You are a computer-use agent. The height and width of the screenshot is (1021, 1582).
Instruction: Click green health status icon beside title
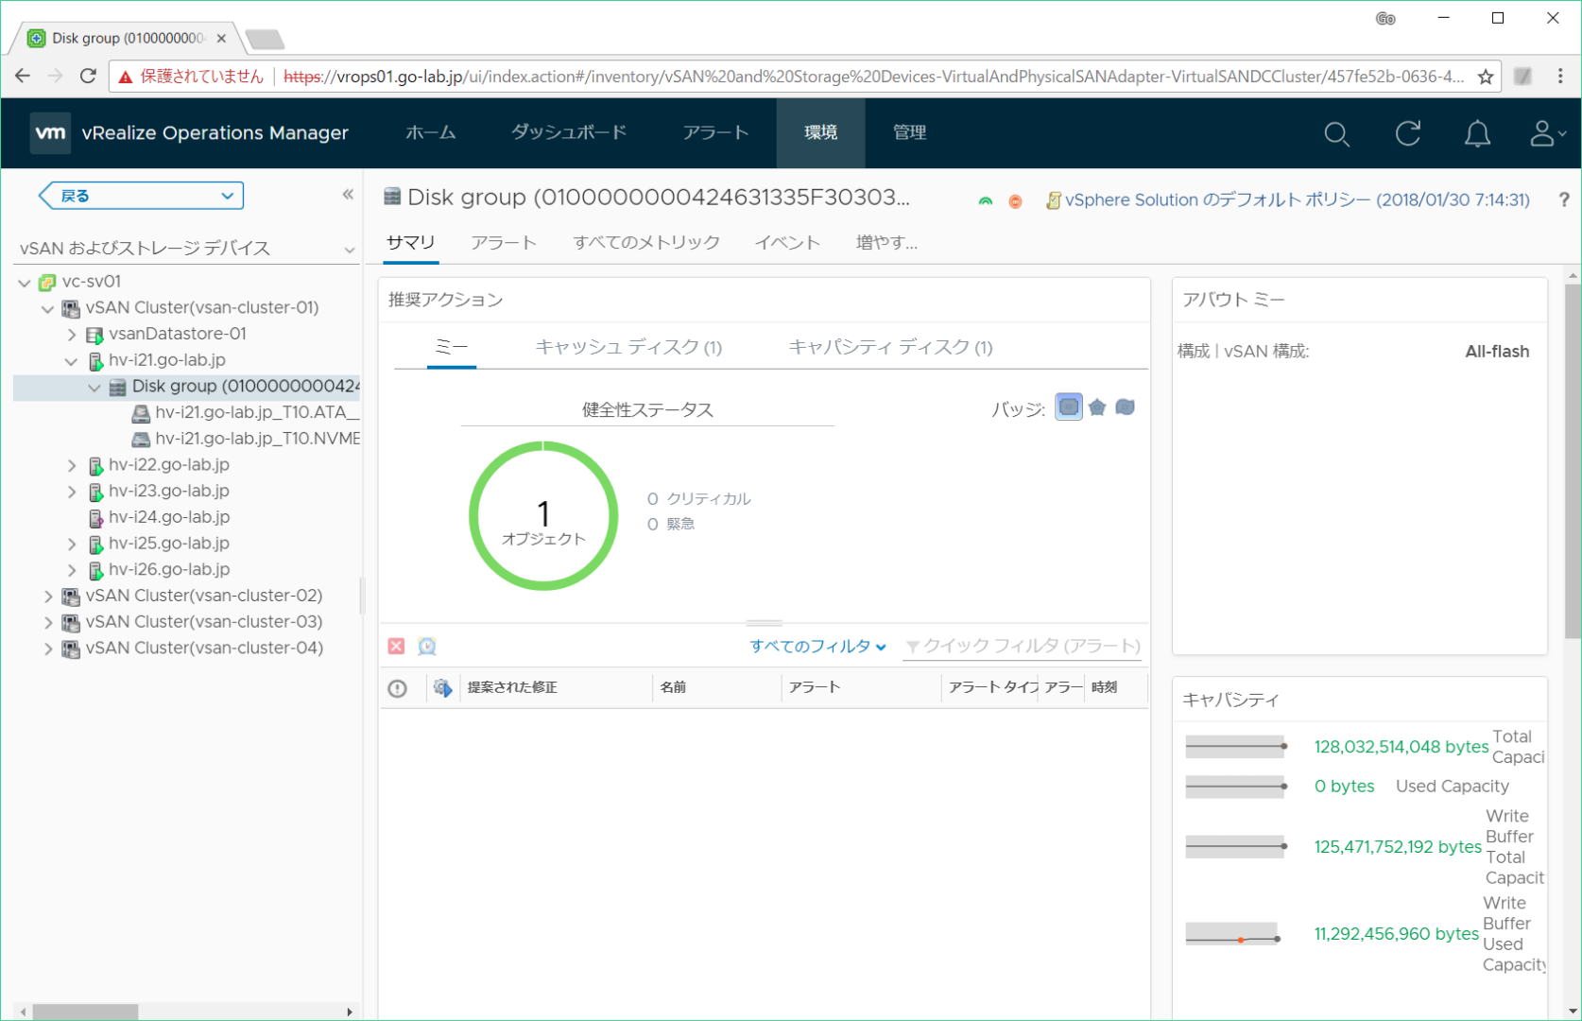tap(986, 200)
